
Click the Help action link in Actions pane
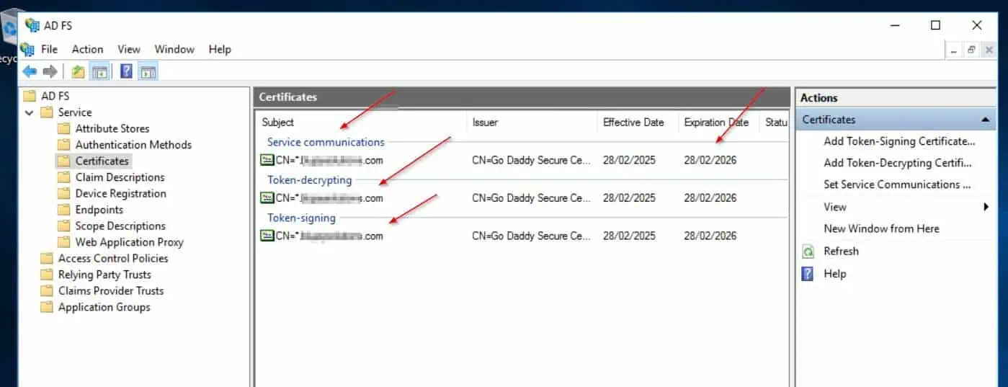[x=834, y=274]
